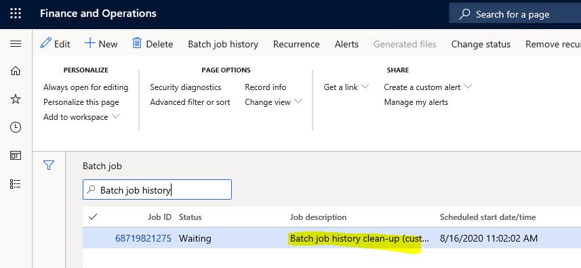Open the Recurrence menu item
581x268 pixels.
[x=296, y=45]
